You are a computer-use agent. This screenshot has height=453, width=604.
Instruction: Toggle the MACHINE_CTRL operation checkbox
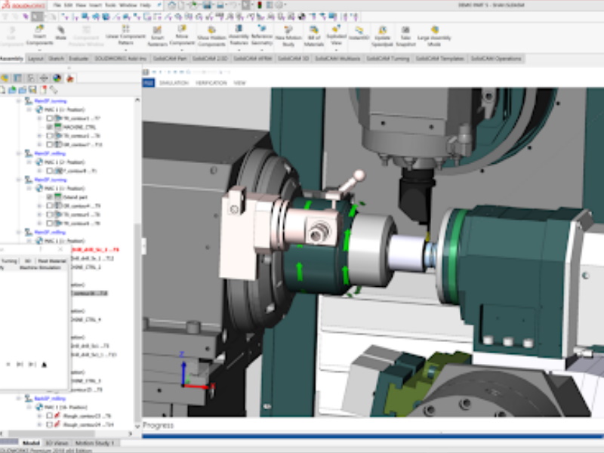[x=50, y=127]
